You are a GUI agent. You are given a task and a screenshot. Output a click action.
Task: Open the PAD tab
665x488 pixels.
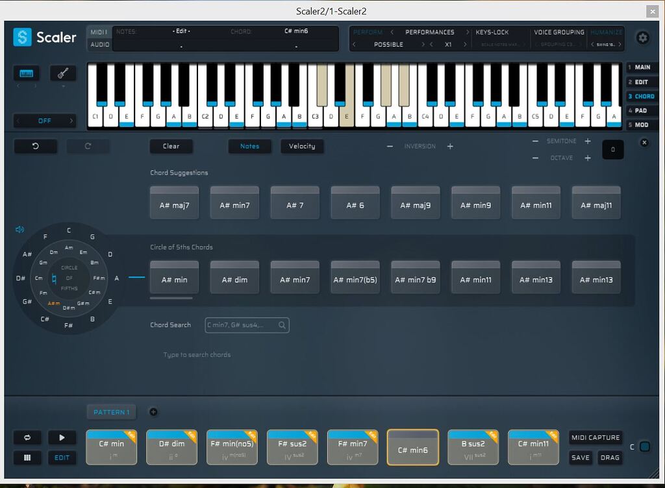(642, 110)
